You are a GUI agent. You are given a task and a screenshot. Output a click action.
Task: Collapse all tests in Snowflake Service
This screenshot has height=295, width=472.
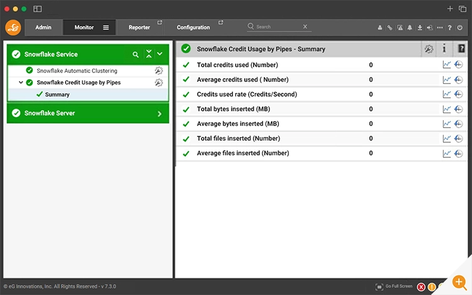(149, 54)
